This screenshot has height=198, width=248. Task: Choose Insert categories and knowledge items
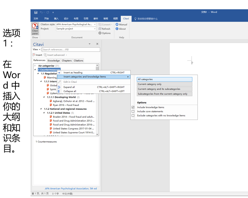pos(94,77)
